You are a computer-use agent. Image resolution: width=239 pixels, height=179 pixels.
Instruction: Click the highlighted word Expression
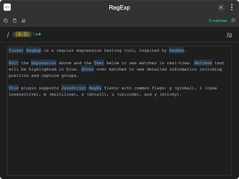(x=44, y=63)
